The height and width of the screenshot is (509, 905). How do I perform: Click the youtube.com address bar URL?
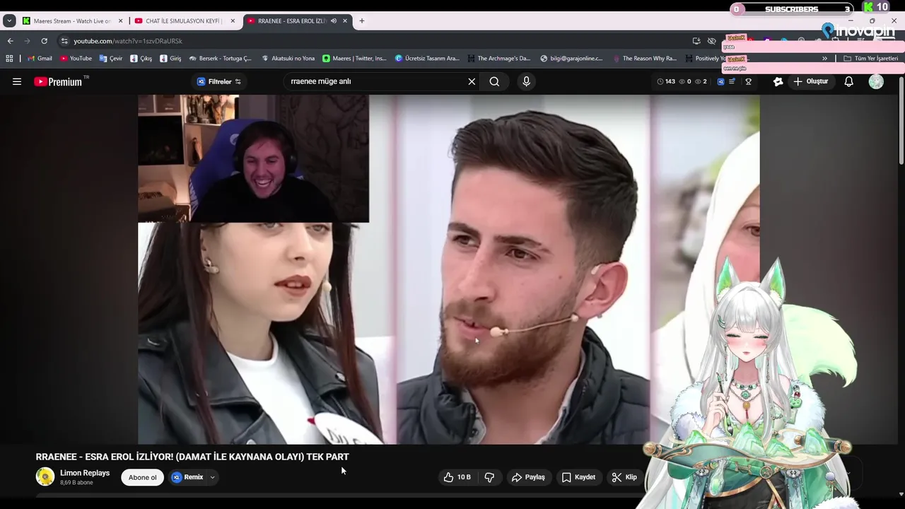point(128,41)
